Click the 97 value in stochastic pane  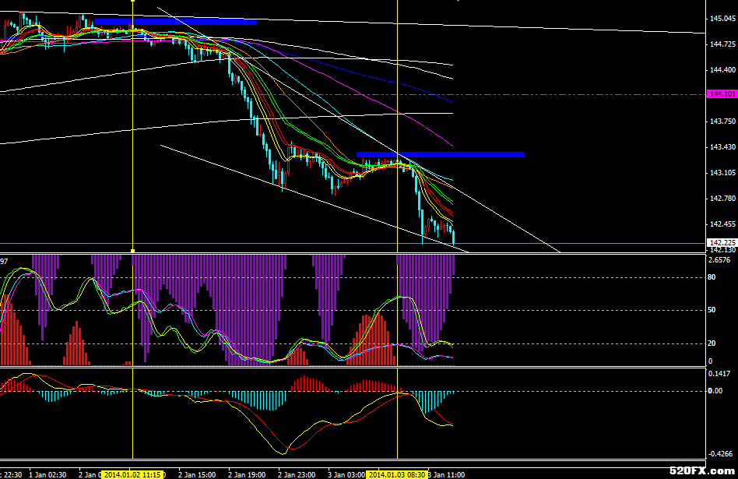4,261
